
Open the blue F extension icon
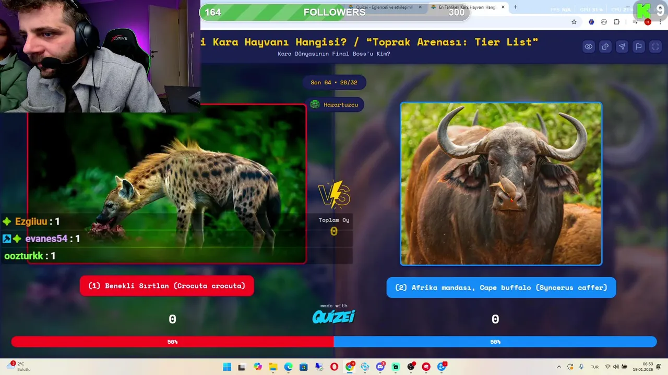click(x=591, y=22)
